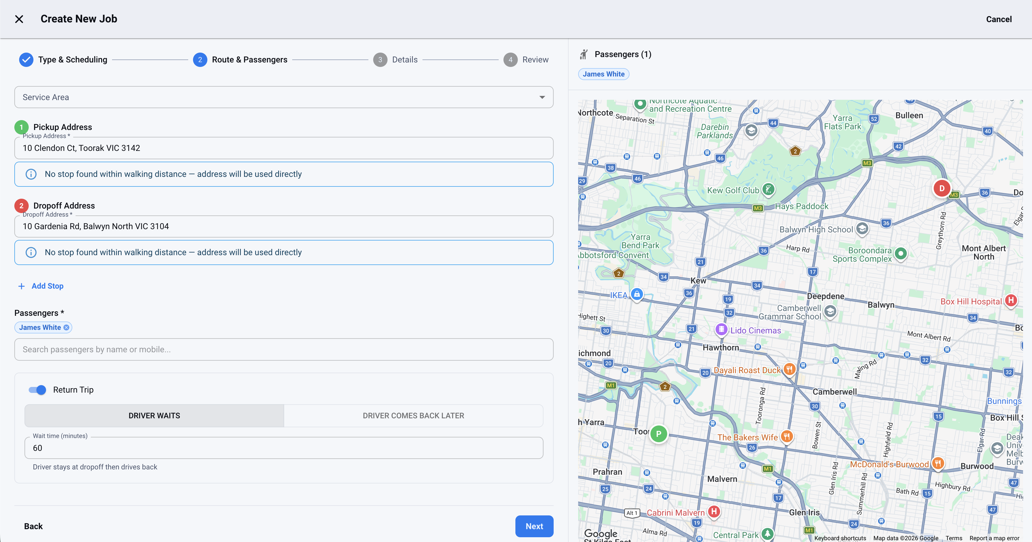Remove James White passenger chip
Viewport: 1032px width, 542px height.
click(67, 328)
